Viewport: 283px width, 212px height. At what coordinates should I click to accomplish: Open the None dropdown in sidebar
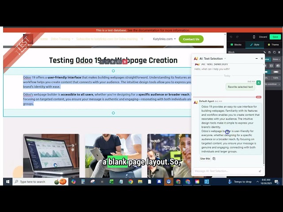[x=276, y=59]
